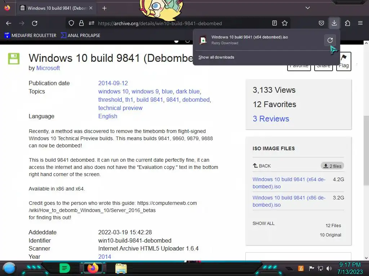Viewport: 369px width, 276px height.
Task: Download all via 2 files button
Action: coord(332,166)
